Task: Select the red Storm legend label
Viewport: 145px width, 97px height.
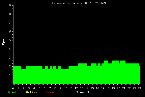Action: pyautogui.click(x=49, y=92)
